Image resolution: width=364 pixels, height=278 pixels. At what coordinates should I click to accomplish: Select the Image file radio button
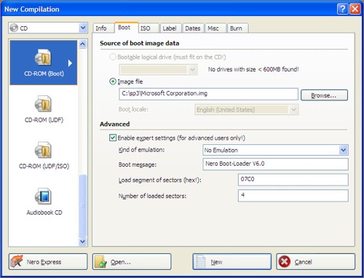pyautogui.click(x=113, y=82)
